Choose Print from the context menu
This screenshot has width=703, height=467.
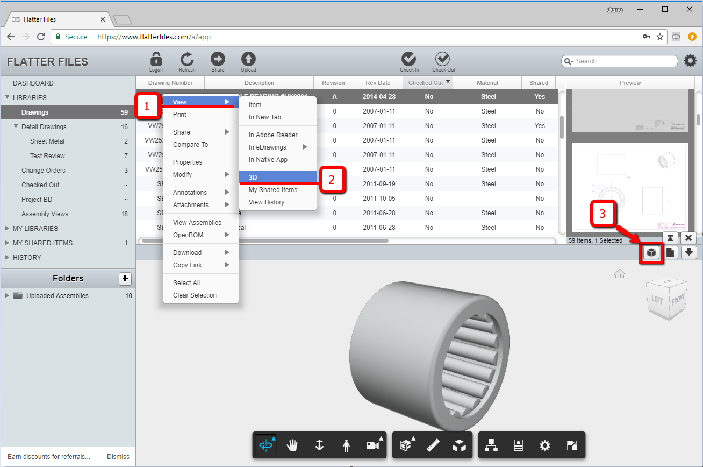[x=201, y=115]
